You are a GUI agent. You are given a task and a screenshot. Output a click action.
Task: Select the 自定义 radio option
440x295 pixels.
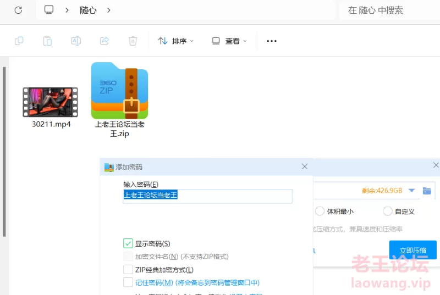388,211
